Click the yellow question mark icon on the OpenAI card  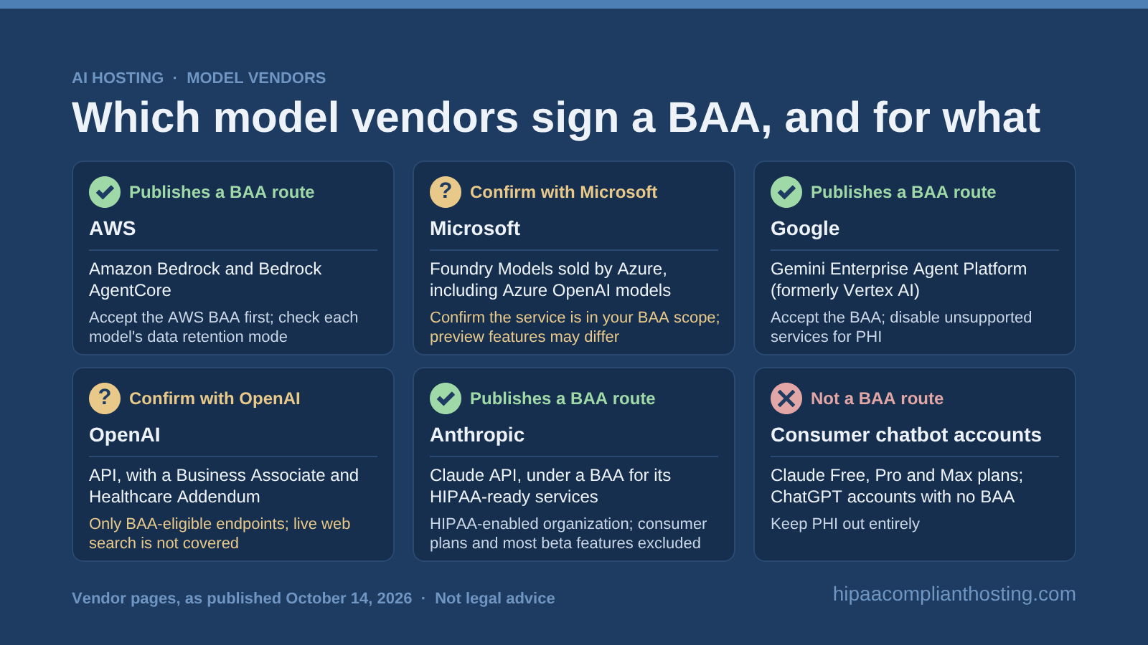[x=105, y=398]
